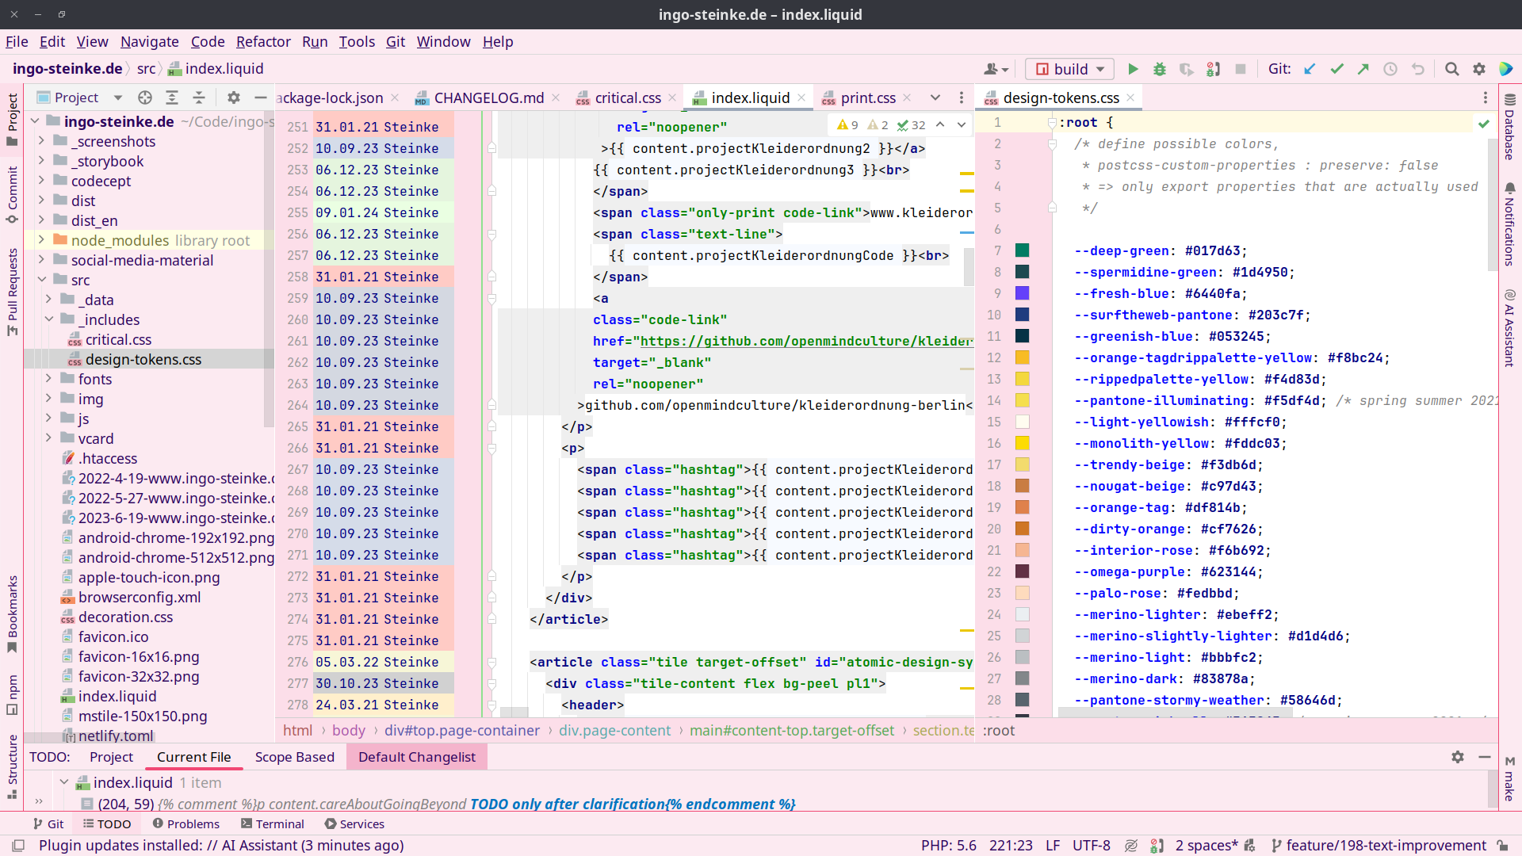Open the Database tool window

[1509, 127]
